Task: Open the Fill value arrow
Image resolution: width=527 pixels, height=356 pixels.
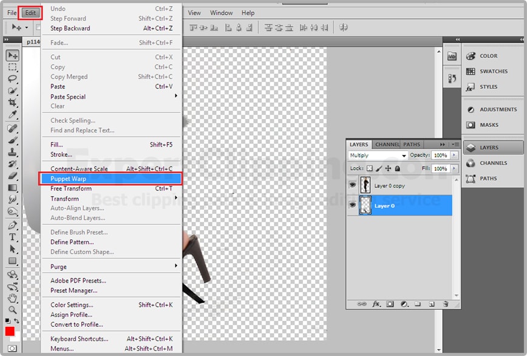Action: (454, 168)
